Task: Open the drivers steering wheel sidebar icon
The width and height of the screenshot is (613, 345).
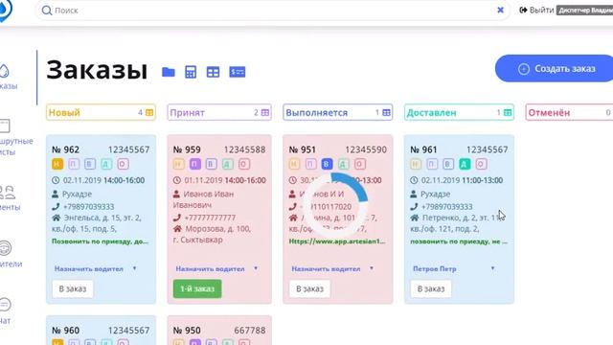Action: pyautogui.click(x=5, y=248)
